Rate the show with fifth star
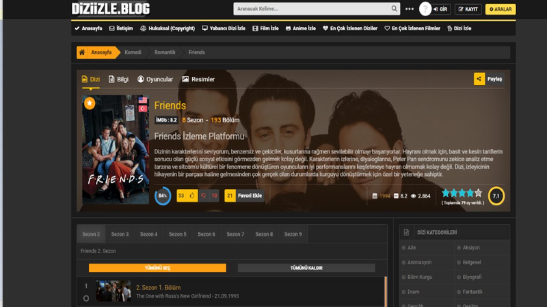The height and width of the screenshot is (307, 547). click(x=478, y=193)
